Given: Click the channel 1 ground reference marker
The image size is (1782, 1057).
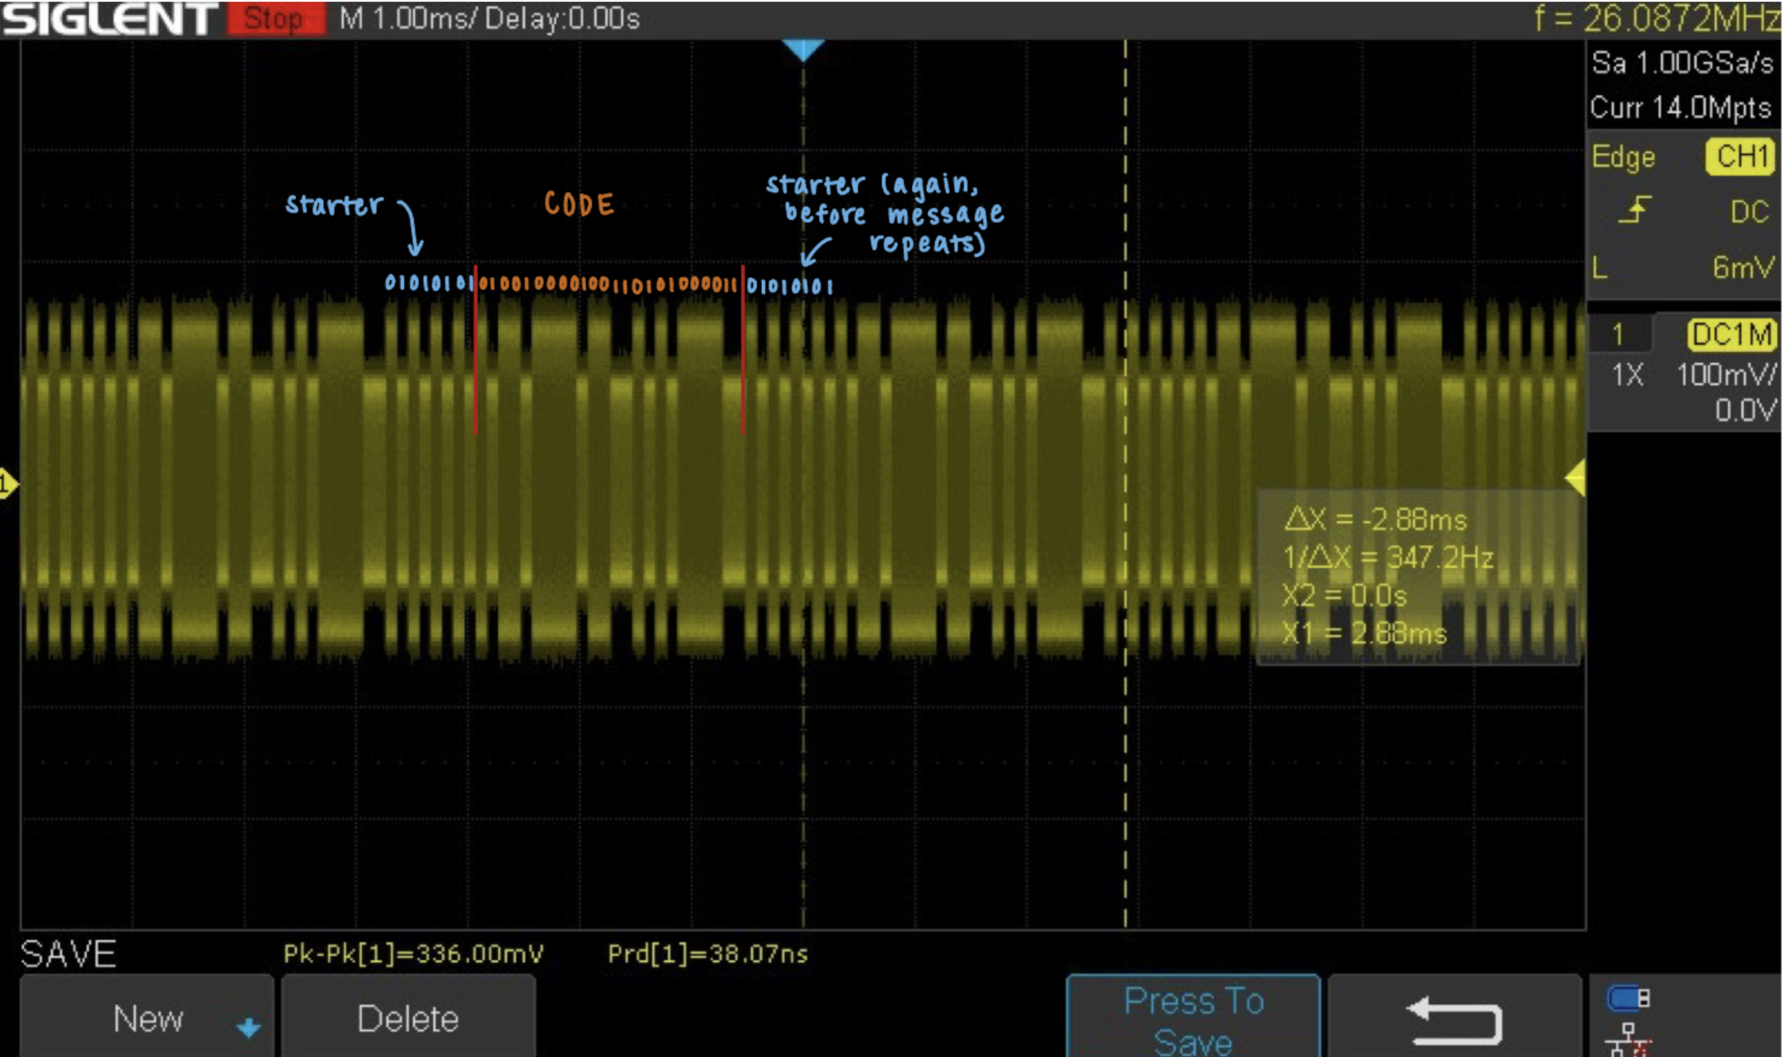Looking at the screenshot, I should coord(8,483).
